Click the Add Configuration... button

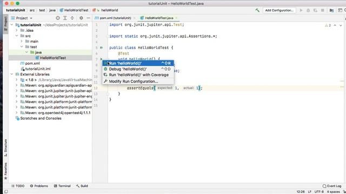click(x=279, y=10)
